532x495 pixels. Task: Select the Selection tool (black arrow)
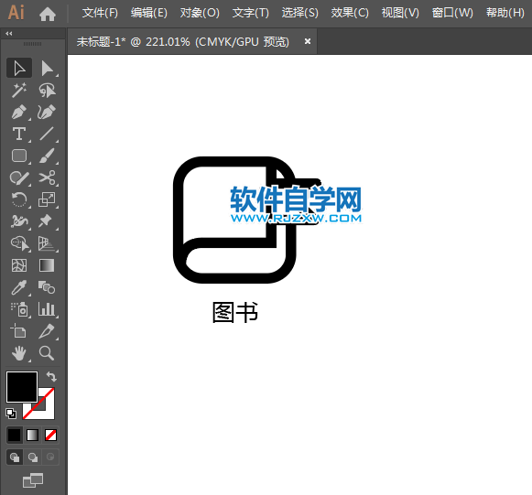[x=19, y=68]
